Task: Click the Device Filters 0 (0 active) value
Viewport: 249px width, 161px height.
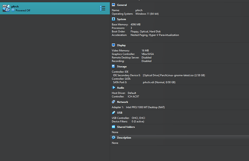Action: coord(138,121)
